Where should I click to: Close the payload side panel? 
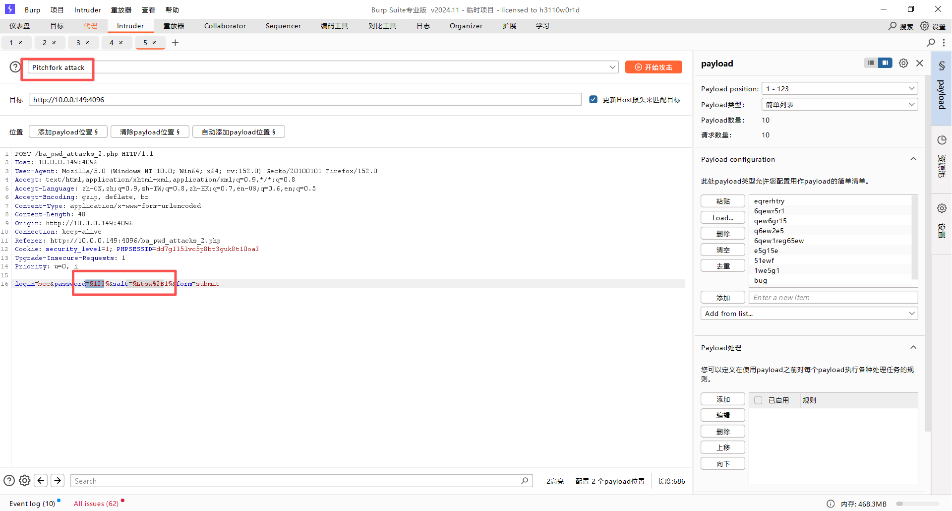click(x=920, y=63)
